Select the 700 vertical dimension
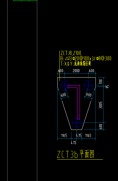 point(101,81)
